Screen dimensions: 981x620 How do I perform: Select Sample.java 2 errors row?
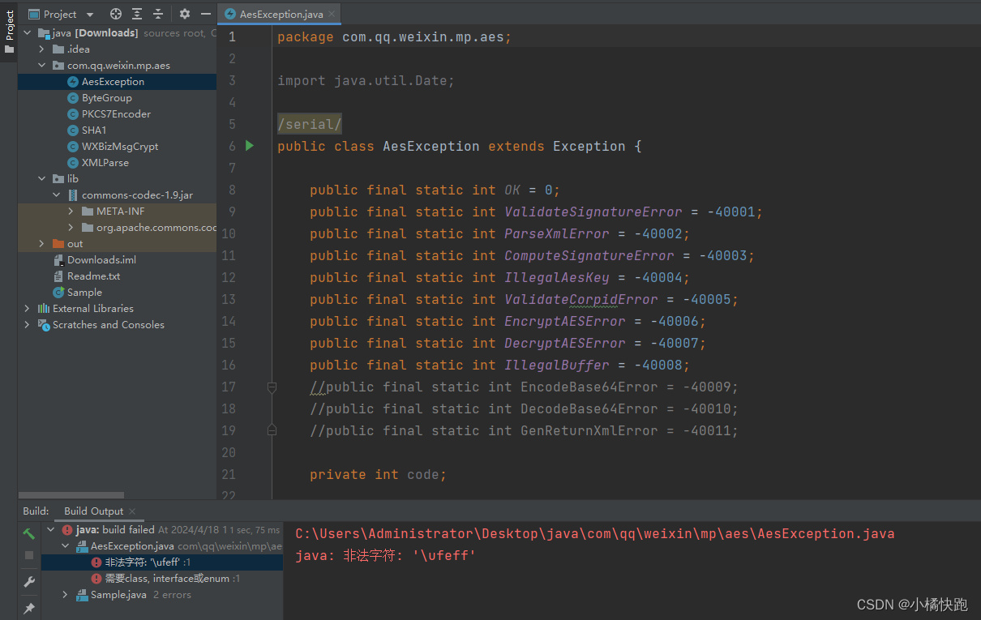(162, 595)
